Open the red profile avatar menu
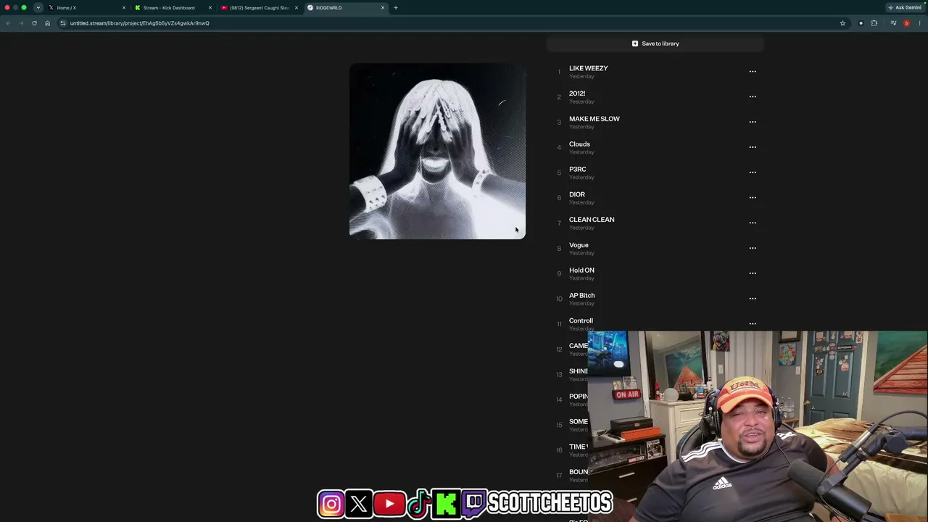 (906, 23)
